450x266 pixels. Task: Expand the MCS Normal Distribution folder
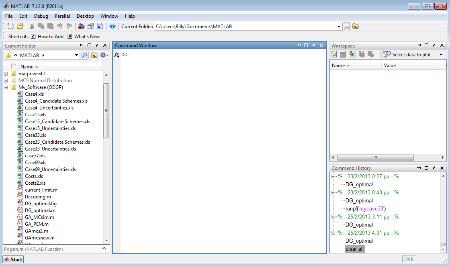pos(6,81)
